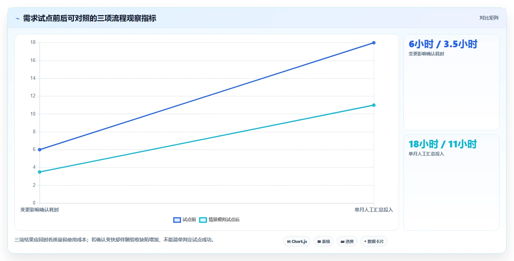Screen dimensions: 514x261
Task: Click the 6小时 / 3.5小时 card value
Action: pos(443,44)
